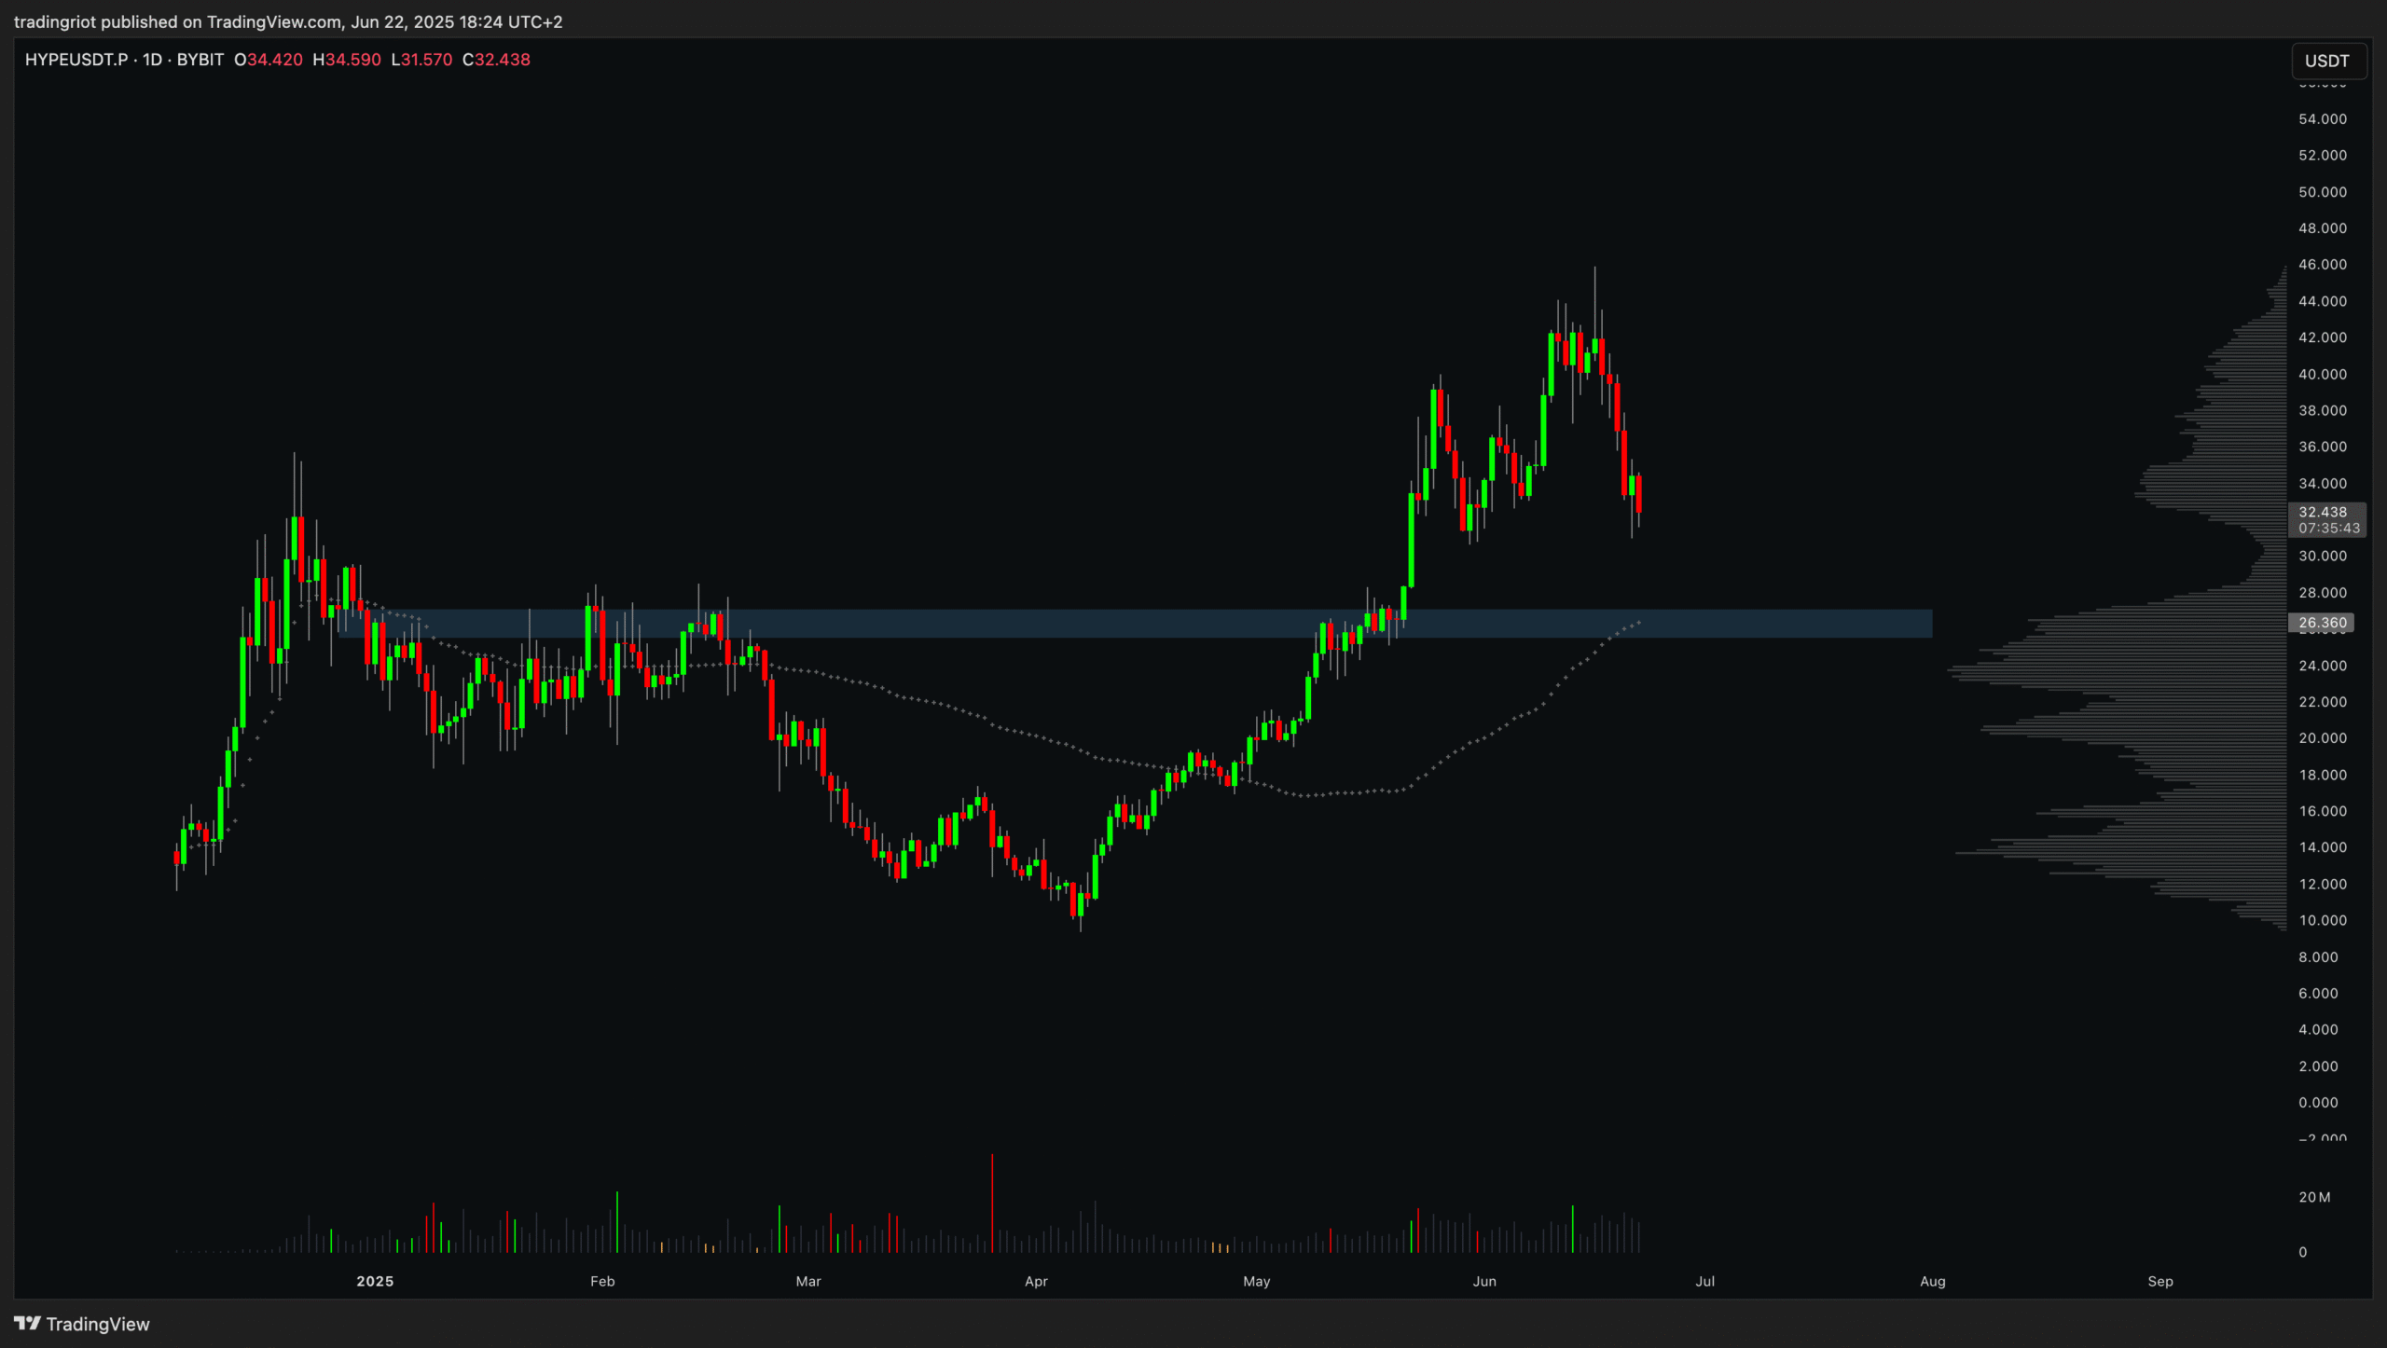Click the 20.000 price scale label
Viewport: 2387px width, 1348px height.
tap(2323, 737)
